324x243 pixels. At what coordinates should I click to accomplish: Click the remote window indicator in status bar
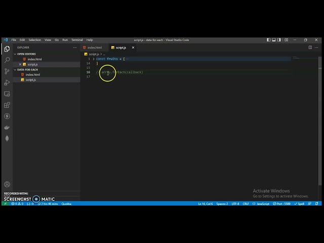(x=6, y=204)
